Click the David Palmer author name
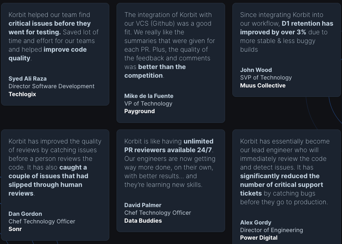The image size is (342, 244). tap(143, 205)
